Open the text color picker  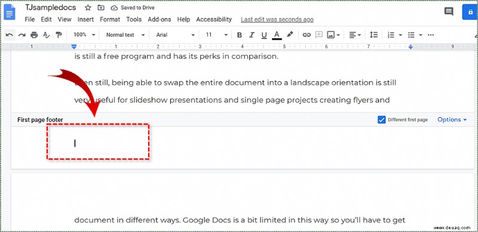click(277, 35)
